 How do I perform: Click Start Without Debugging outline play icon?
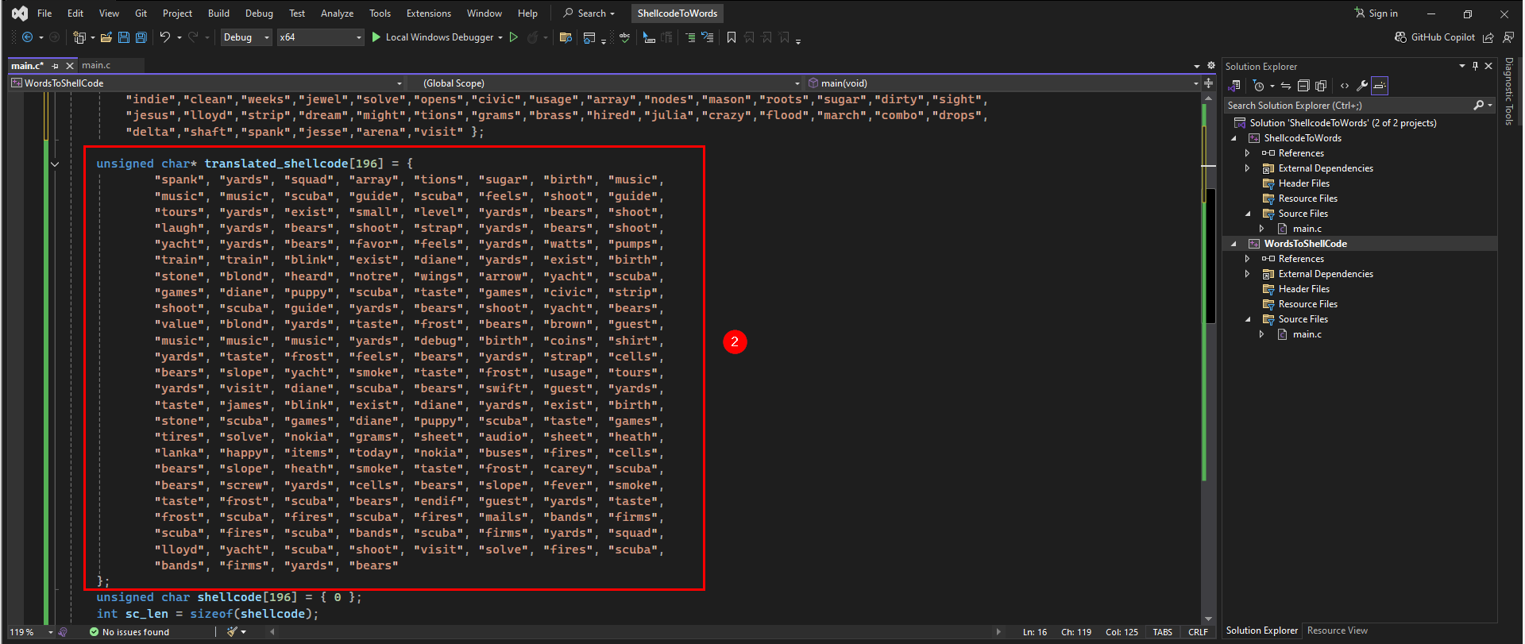[514, 37]
